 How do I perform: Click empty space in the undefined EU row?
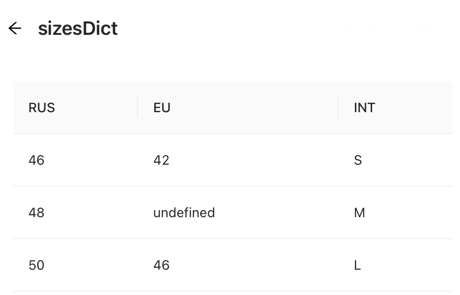tap(277, 213)
